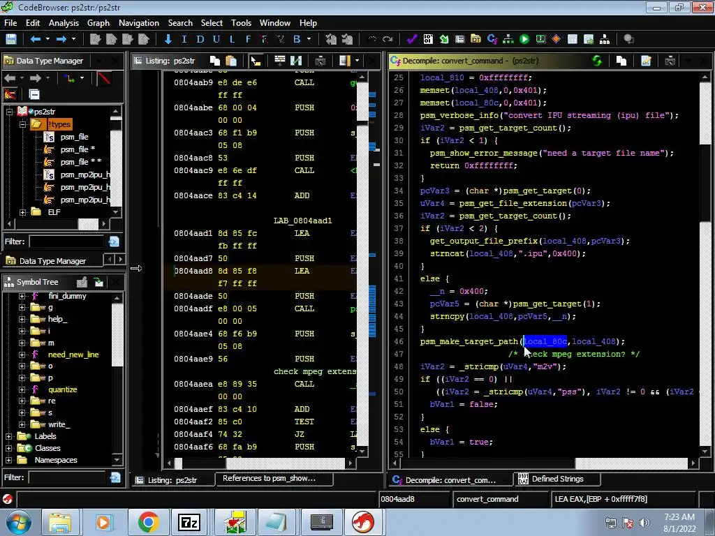Toggle mouse hover mode in Listing toolbar
Screen dimensions: 715x536
pos(256,61)
